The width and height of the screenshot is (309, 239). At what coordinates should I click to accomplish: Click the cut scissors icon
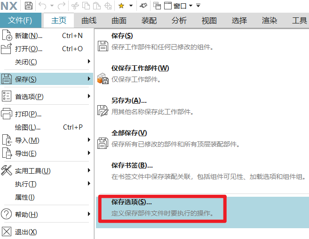pyautogui.click(x=75, y=6)
